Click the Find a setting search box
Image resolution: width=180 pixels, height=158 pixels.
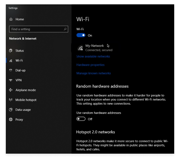[x=36, y=29]
